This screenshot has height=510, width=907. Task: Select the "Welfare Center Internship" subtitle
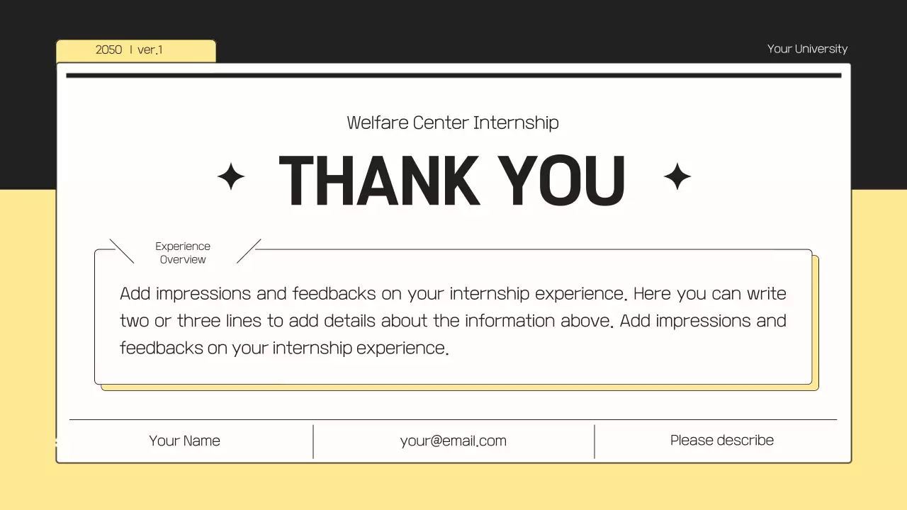click(x=453, y=123)
